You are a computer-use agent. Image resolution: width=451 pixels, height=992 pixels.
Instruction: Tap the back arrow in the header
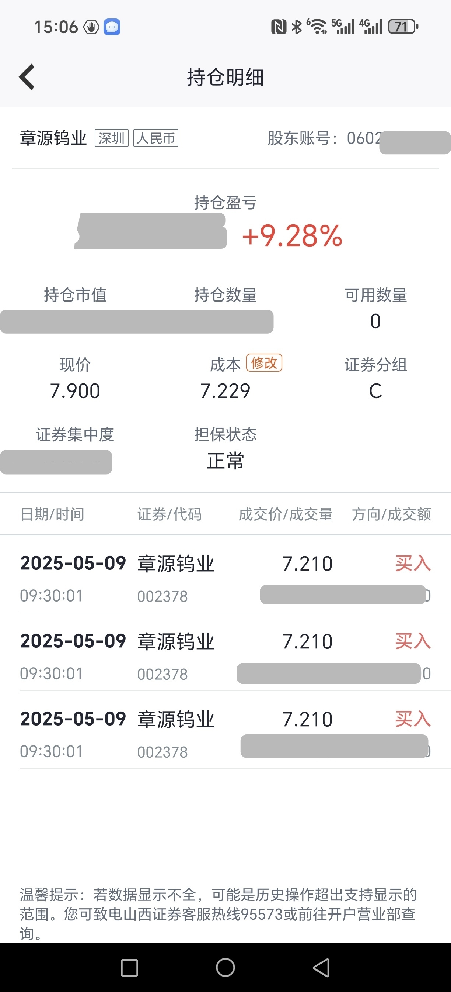tap(27, 77)
